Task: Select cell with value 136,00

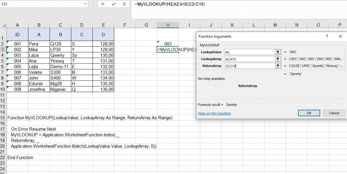Action: click(x=103, y=89)
